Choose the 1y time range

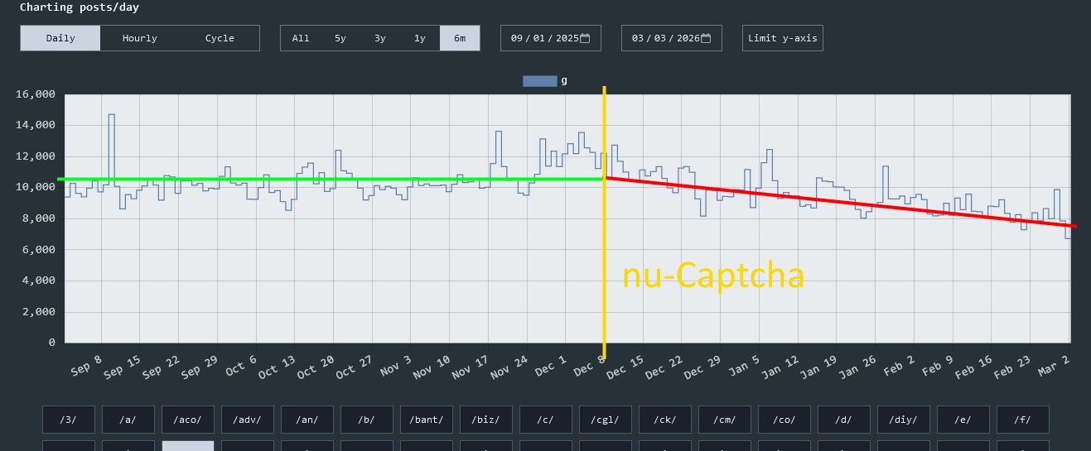coord(420,38)
